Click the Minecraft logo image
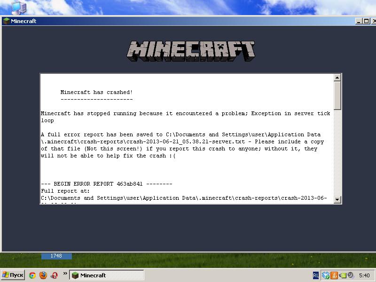Viewport: 376px width, 282px height. tap(191, 51)
